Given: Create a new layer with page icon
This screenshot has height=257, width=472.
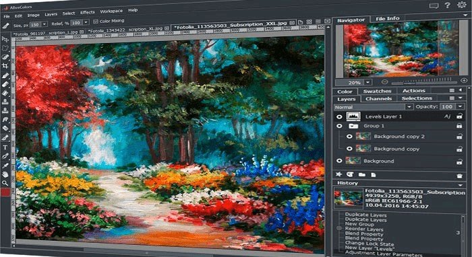Looking at the screenshot, I should tap(374, 174).
